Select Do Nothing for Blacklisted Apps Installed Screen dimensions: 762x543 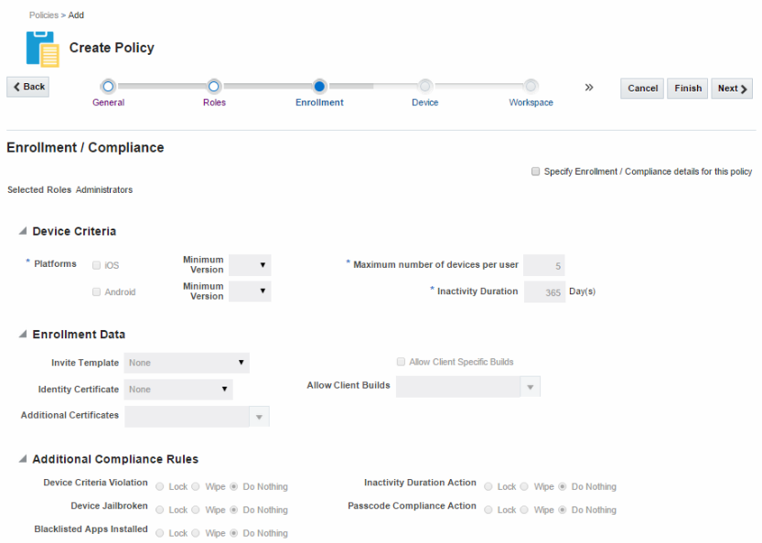pyautogui.click(x=234, y=533)
